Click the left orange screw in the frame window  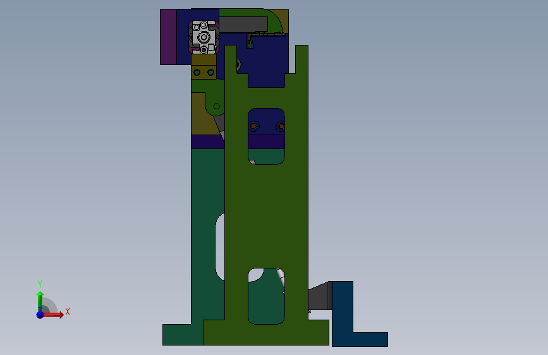(x=253, y=126)
